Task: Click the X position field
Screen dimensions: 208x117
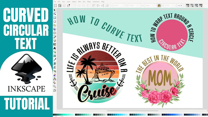Action: 119,6
